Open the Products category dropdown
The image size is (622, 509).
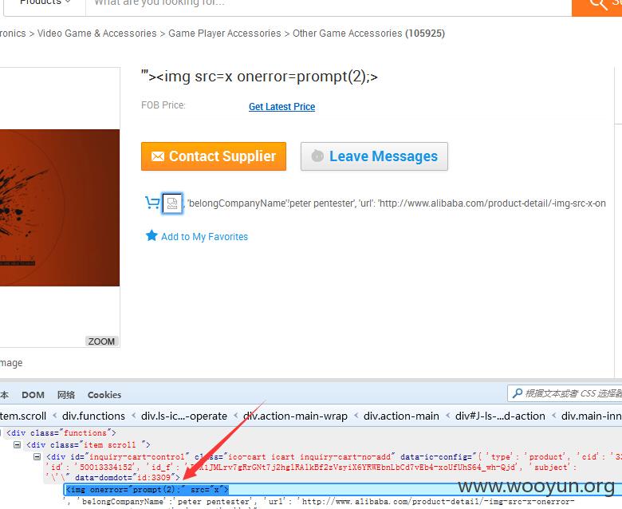pos(45,3)
